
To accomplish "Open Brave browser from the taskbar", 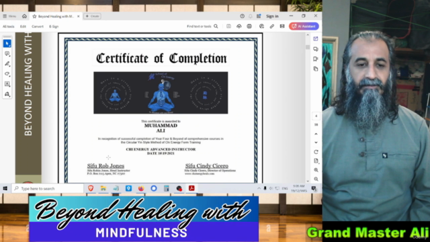I will (91, 188).
